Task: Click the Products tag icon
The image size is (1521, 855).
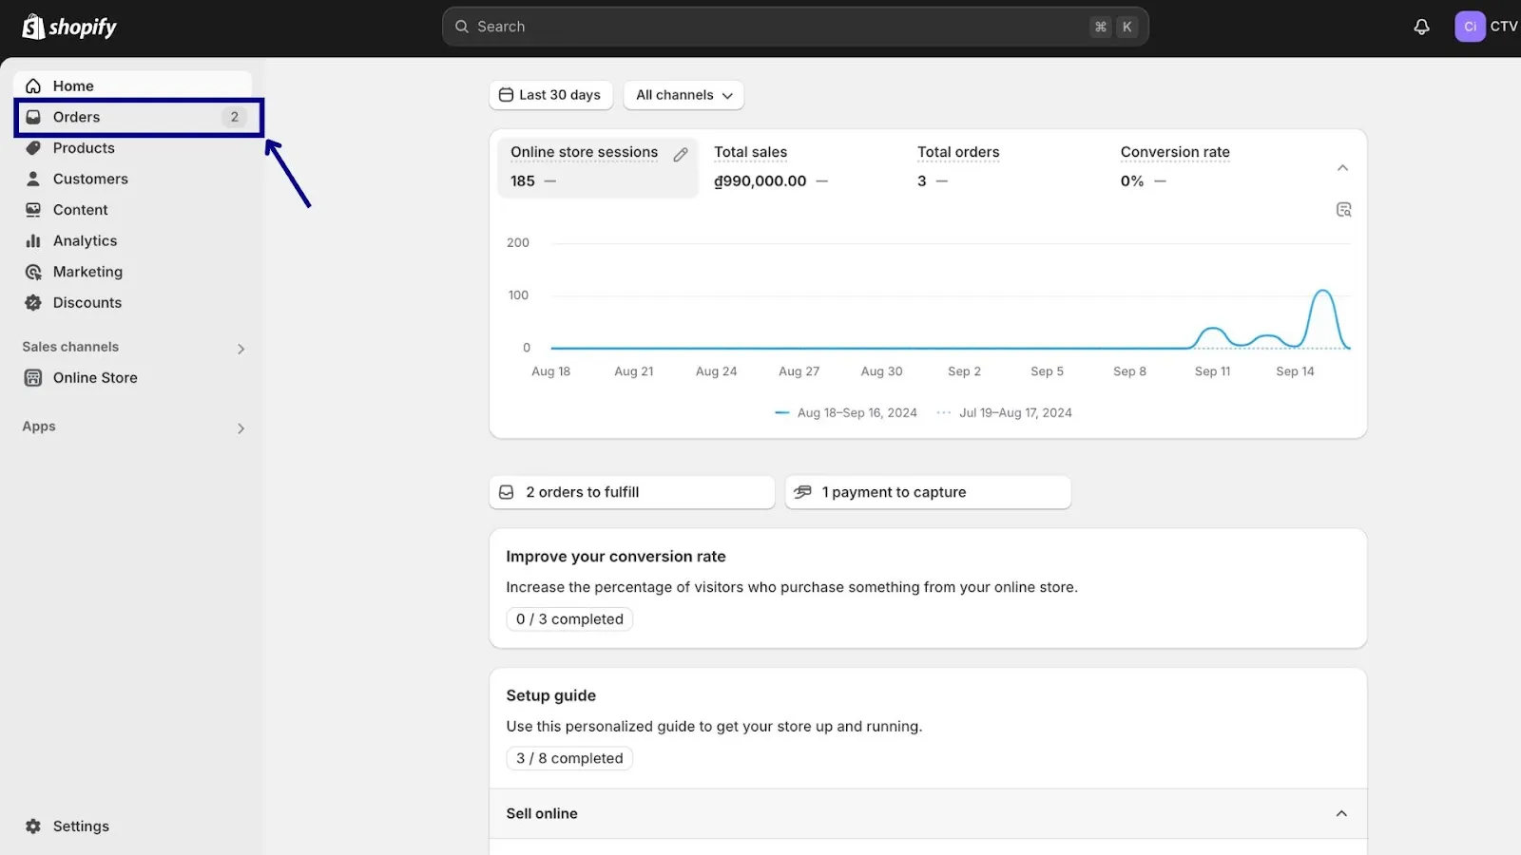Action: (33, 148)
